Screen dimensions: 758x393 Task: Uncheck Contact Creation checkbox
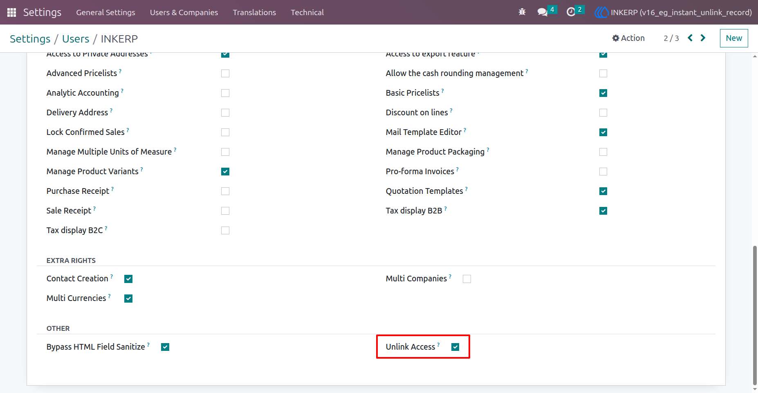pos(128,279)
